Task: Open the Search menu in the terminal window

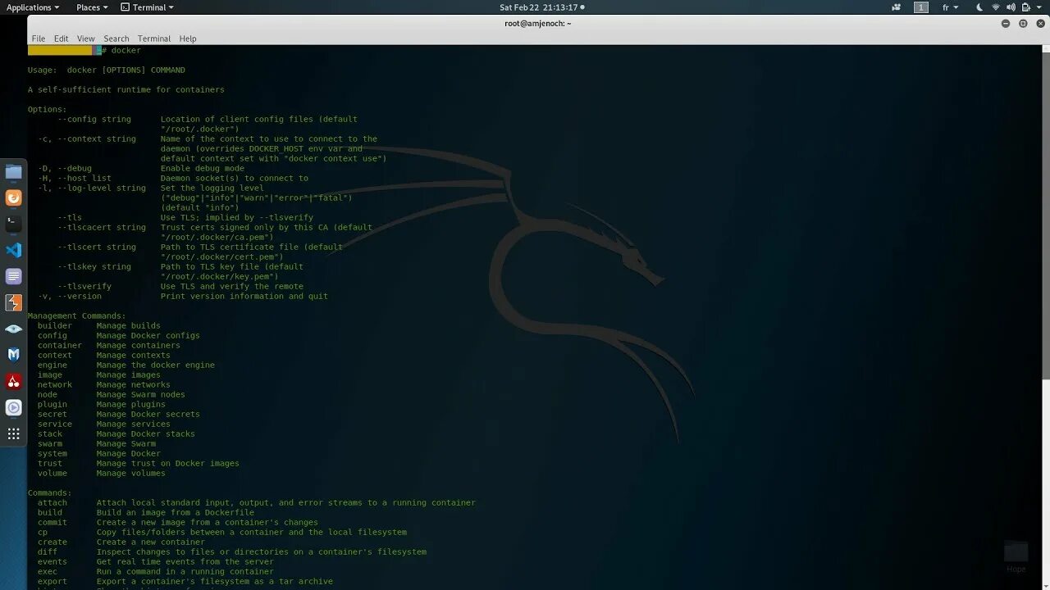Action: (116, 38)
